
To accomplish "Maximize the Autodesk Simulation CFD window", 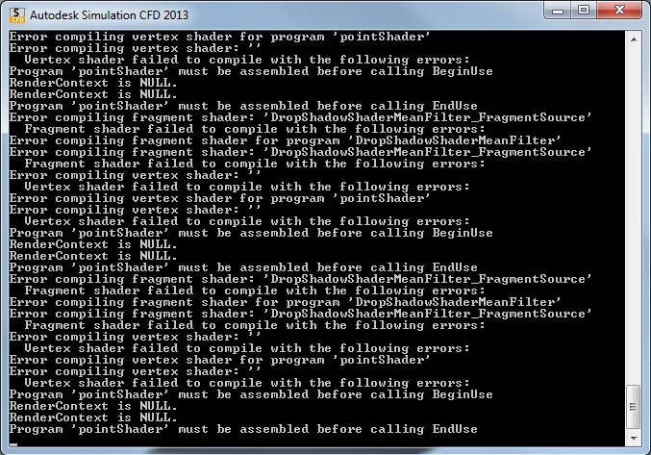I will (x=584, y=11).
